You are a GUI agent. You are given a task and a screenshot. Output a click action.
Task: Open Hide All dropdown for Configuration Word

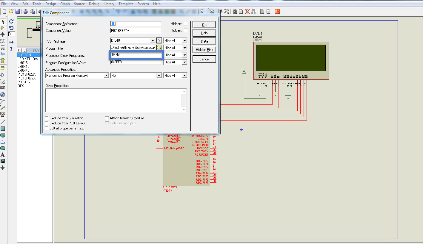(x=184, y=62)
